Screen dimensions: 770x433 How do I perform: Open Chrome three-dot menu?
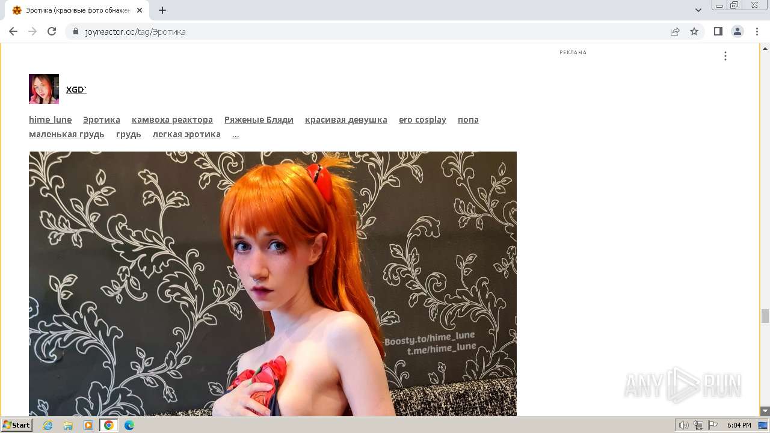coord(757,32)
